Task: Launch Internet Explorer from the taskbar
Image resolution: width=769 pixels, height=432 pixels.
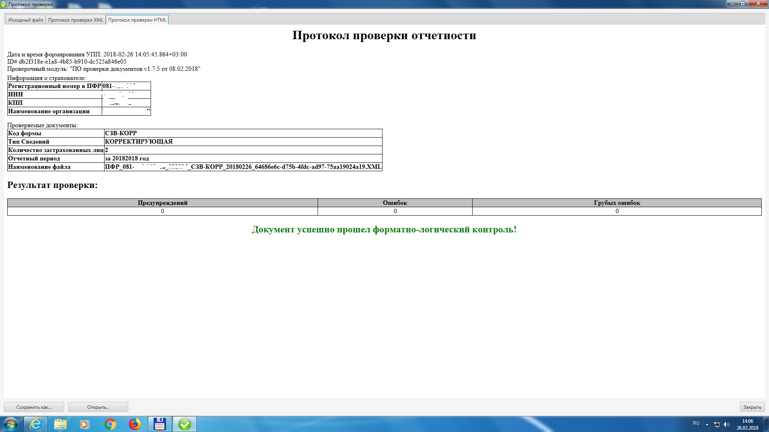Action: [x=36, y=424]
